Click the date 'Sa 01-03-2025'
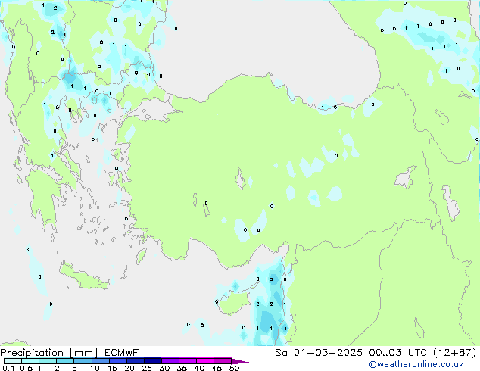The image size is (480, 371). (319, 353)
